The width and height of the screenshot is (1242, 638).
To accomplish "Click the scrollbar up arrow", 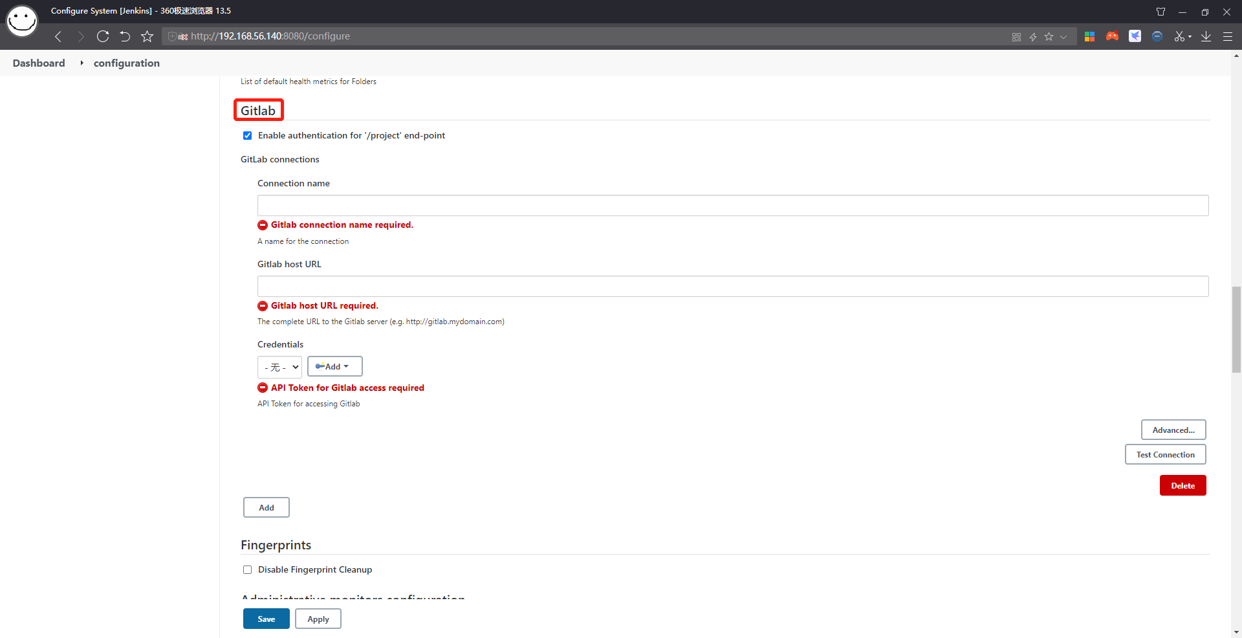I will click(x=1236, y=56).
